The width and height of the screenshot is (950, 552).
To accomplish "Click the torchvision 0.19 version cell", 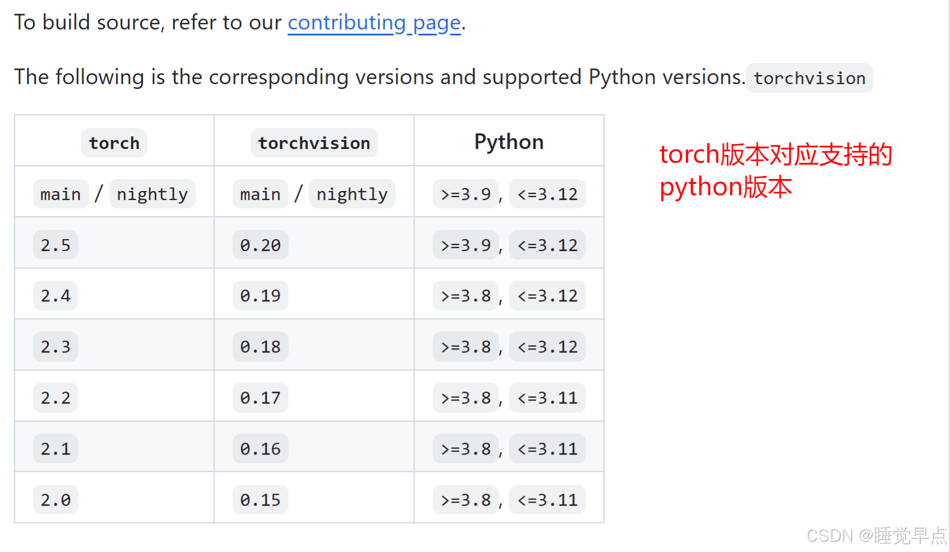I will coord(260,296).
